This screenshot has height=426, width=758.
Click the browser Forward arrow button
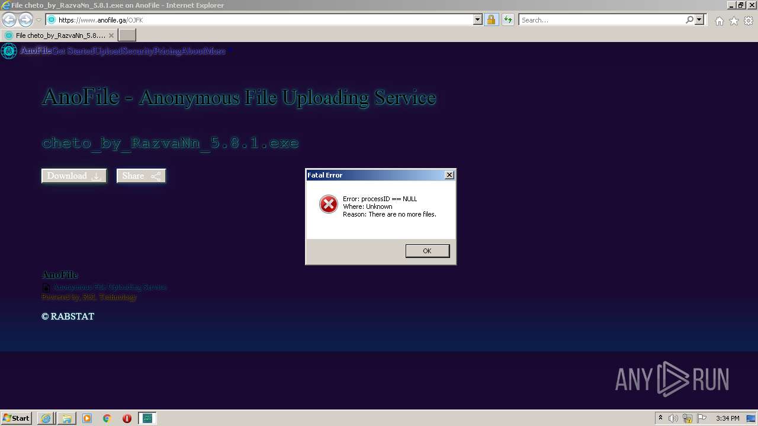tap(25, 20)
